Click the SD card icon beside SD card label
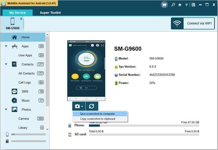The width and height of the screenshot is (218, 150). pos(70,134)
